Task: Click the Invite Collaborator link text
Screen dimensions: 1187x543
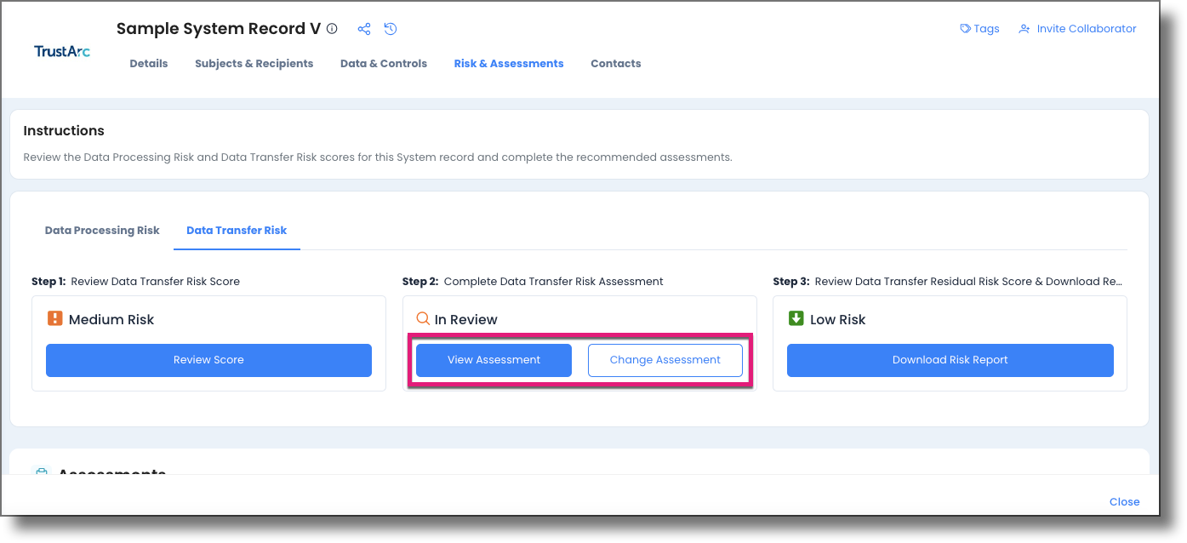Action: [1087, 29]
